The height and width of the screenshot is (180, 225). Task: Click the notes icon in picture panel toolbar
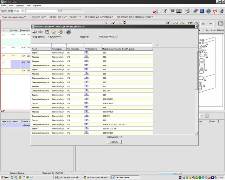(x=167, y=23)
